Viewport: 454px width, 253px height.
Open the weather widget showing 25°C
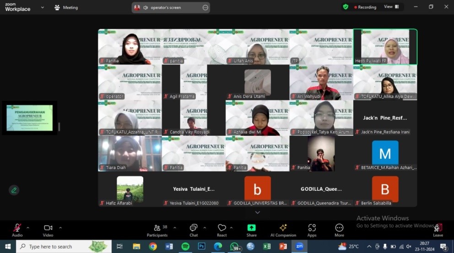[349, 246]
